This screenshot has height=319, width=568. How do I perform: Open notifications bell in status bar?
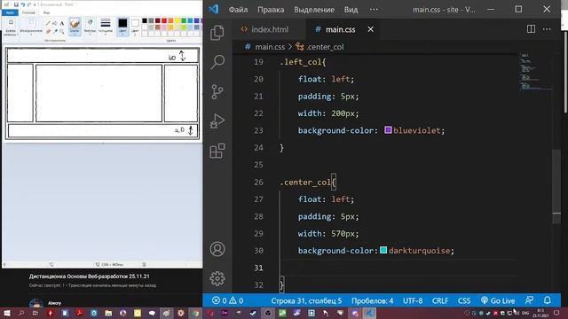(548, 300)
